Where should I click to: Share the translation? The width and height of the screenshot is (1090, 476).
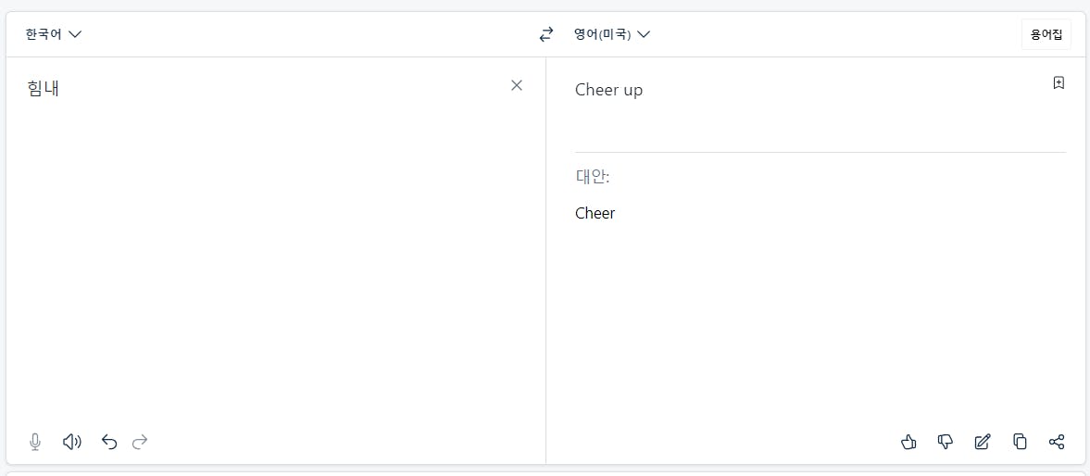[x=1057, y=442]
